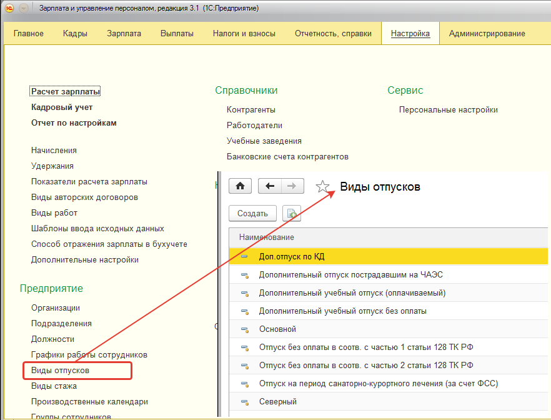The height and width of the screenshot is (420, 551).
Task: Click the row icon beside Северный
Action: 245,402
